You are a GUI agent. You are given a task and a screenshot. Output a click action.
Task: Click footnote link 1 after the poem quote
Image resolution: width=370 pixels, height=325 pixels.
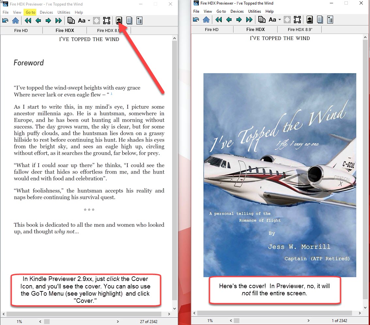(112, 93)
